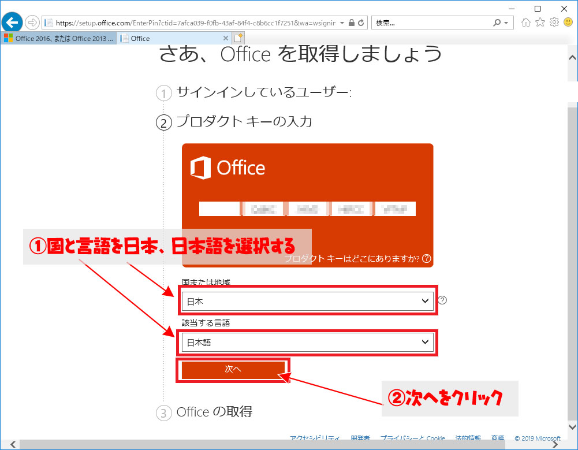578x450 pixels.
Task: Click the 検索 search box
Action: pyautogui.click(x=432, y=23)
